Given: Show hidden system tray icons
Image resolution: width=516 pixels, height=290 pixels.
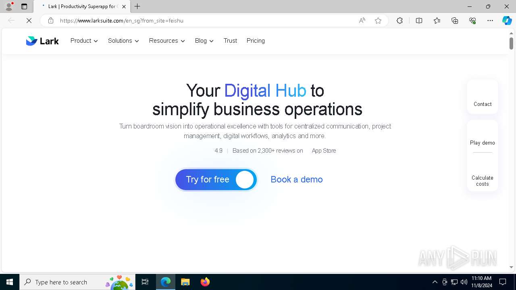Looking at the screenshot, I should pos(435,282).
